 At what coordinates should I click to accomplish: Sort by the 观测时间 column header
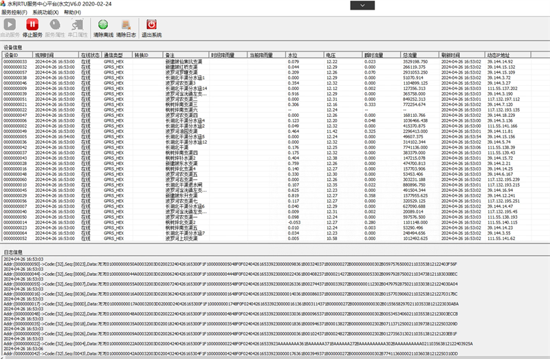coord(56,55)
